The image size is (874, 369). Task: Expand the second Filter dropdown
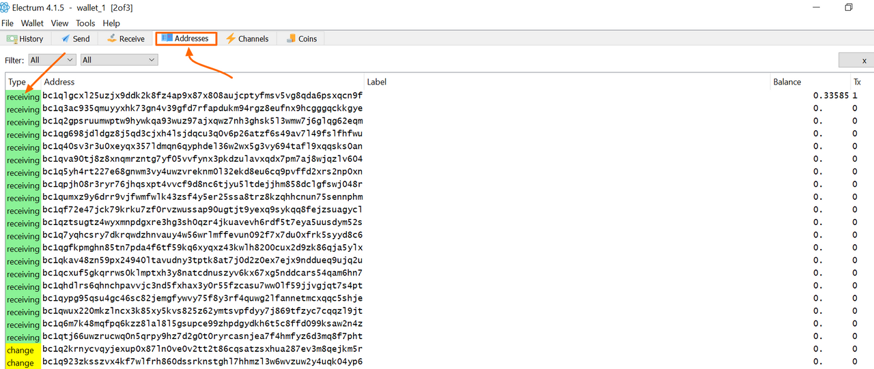point(119,60)
